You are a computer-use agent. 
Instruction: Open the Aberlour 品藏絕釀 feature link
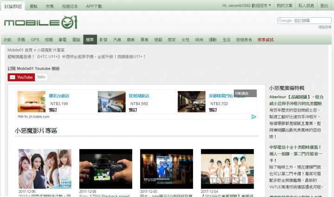[x=296, y=100]
